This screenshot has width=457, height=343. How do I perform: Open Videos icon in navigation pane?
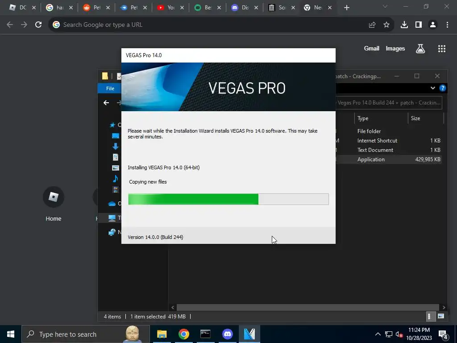click(116, 189)
